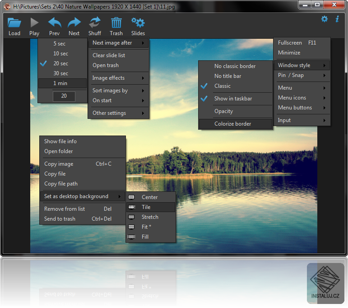The image size is (348, 308).
Task: Expand the Next image after submenu
Action: [119, 43]
